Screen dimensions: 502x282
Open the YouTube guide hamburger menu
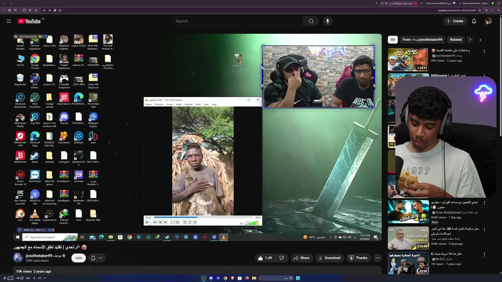pyautogui.click(x=9, y=21)
